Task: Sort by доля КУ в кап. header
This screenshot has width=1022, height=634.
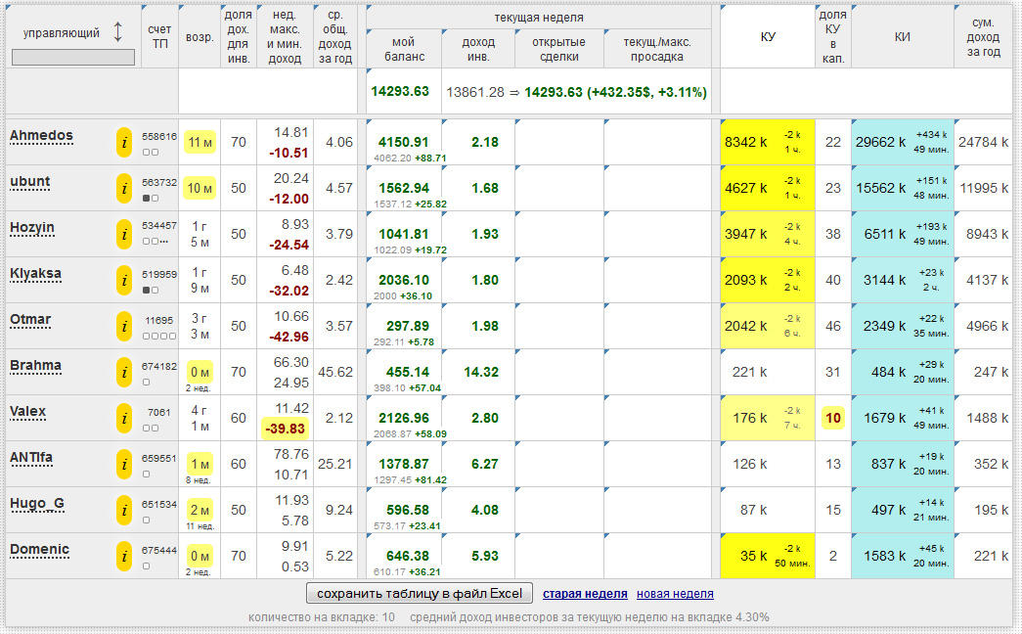Action: point(833,36)
